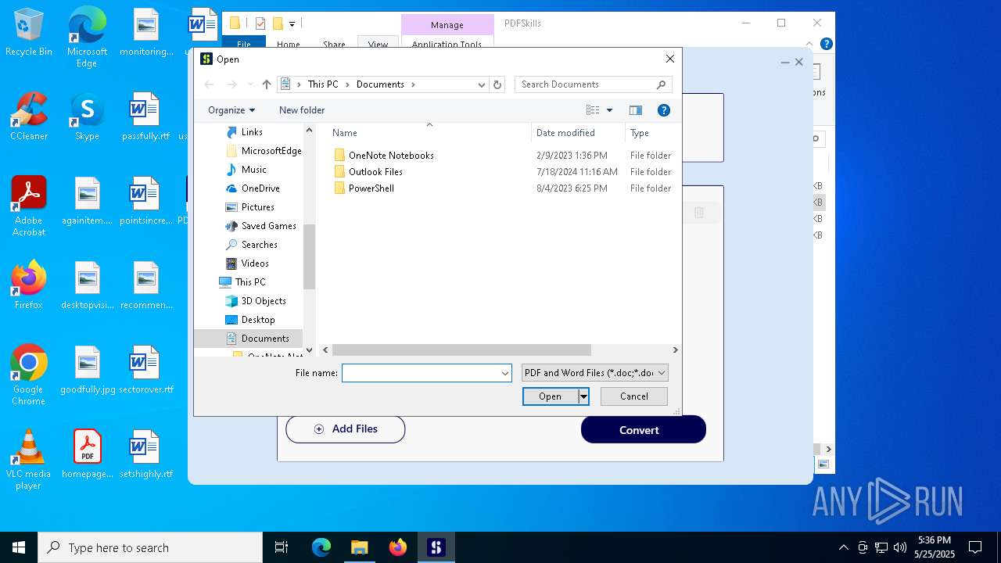Viewport: 1001px width, 563px height.
Task: Select Desktop in navigation pane
Action: [258, 320]
